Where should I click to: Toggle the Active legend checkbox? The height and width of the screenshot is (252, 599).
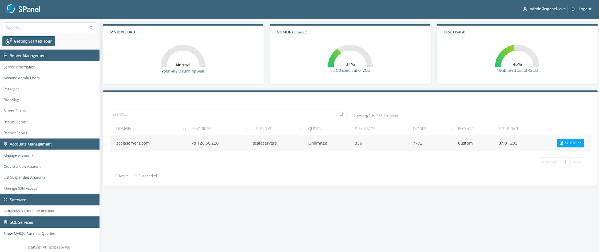(115, 176)
